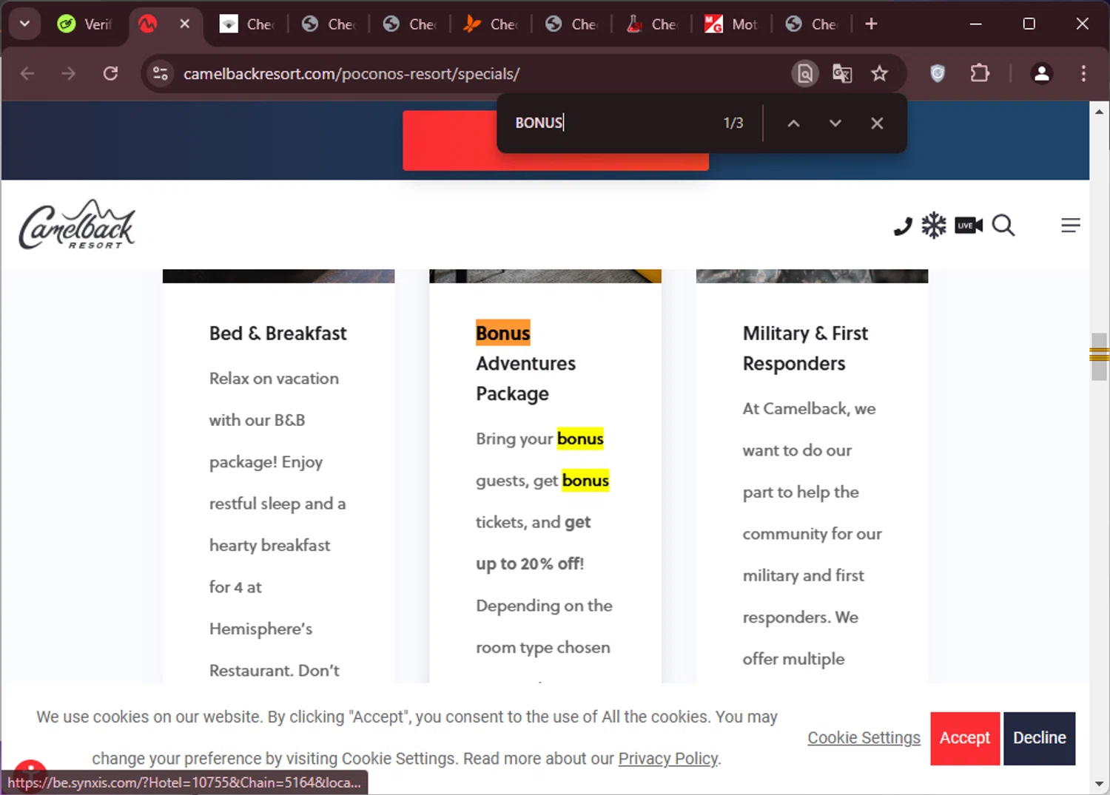1110x795 pixels.
Task: Open the Extensions puzzle menu
Action: tap(980, 73)
